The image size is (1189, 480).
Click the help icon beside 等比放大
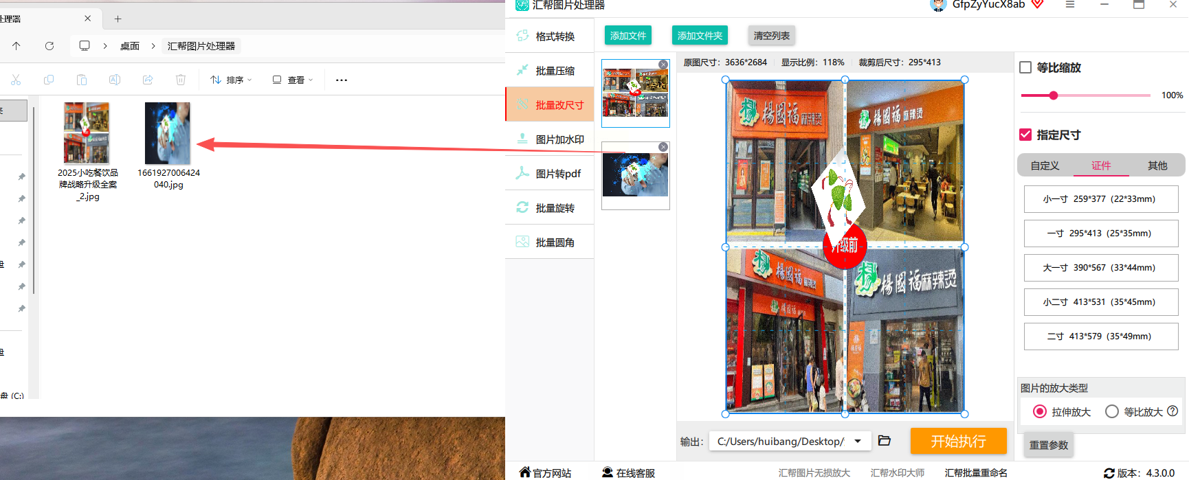pyautogui.click(x=1173, y=411)
